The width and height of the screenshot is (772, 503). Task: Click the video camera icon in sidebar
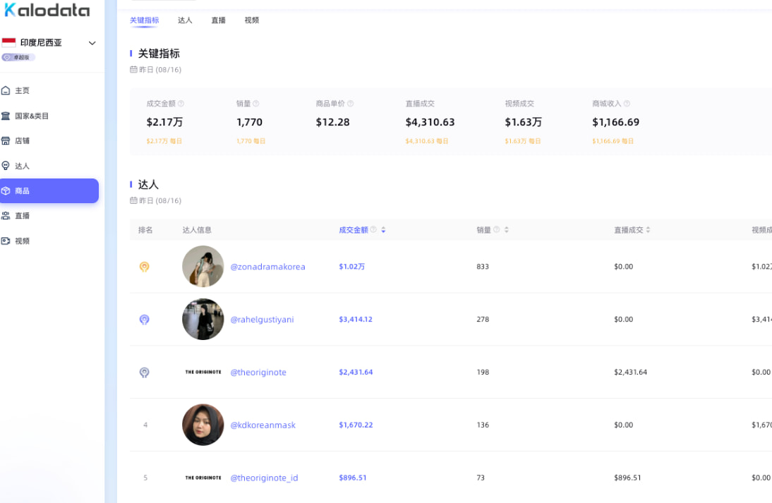point(6,241)
